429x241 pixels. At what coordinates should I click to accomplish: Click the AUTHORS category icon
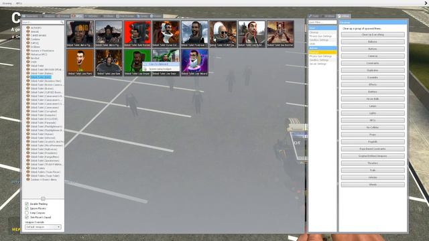(28, 27)
